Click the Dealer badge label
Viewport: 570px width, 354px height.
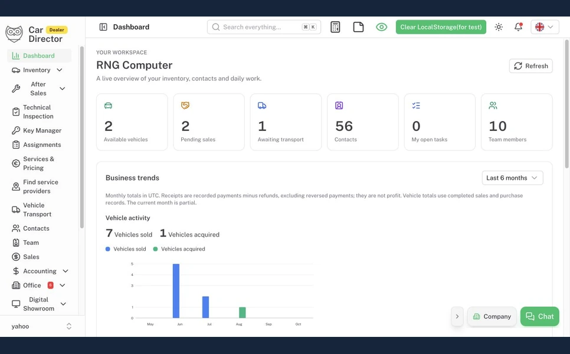point(57,30)
